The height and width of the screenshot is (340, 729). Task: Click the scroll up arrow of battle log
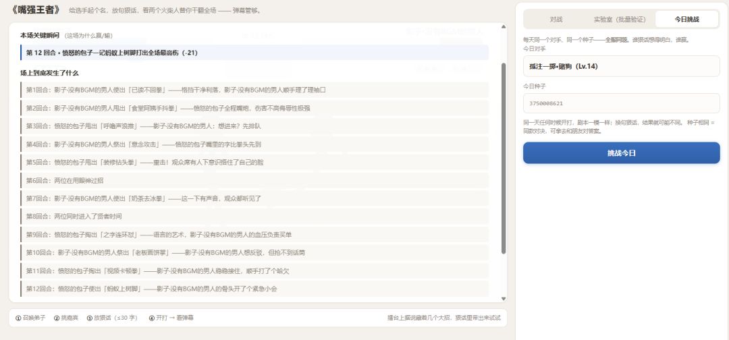(504, 27)
